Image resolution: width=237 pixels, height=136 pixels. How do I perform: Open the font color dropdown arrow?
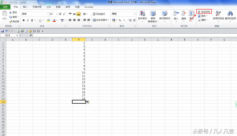pos(57,20)
